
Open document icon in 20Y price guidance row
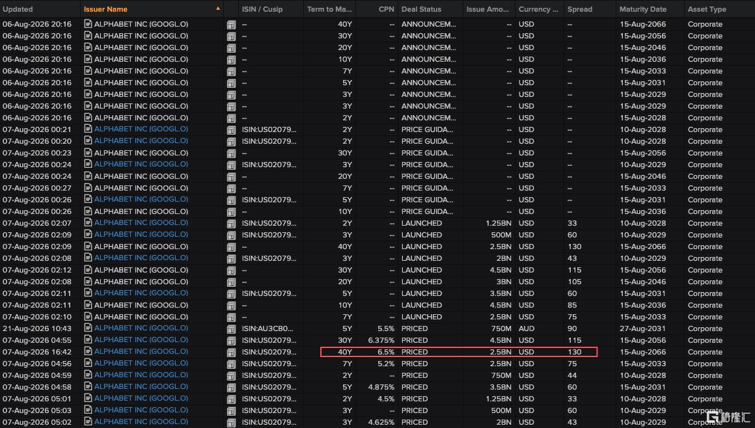tap(88, 176)
